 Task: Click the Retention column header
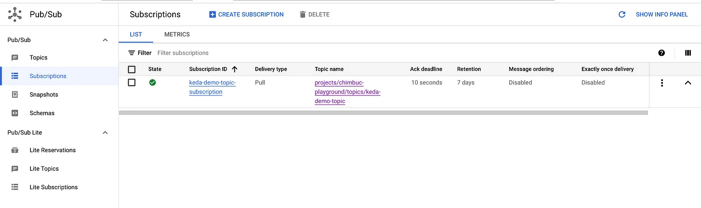click(x=469, y=69)
